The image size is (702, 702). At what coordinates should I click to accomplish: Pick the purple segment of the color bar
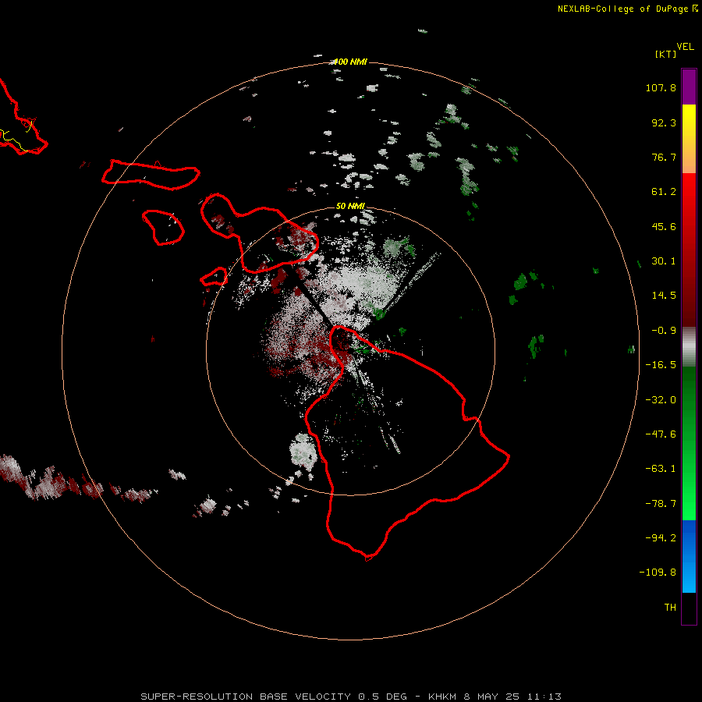[689, 87]
